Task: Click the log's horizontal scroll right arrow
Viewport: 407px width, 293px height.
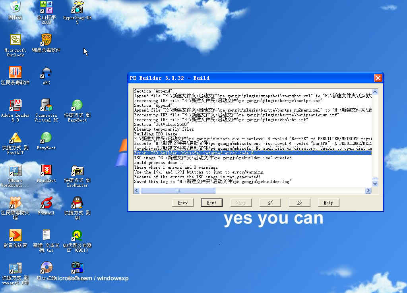Action: [368, 191]
